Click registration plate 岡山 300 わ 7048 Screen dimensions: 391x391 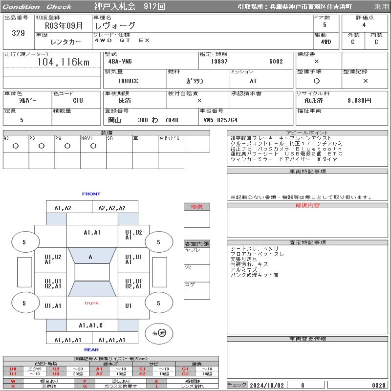(x=143, y=120)
